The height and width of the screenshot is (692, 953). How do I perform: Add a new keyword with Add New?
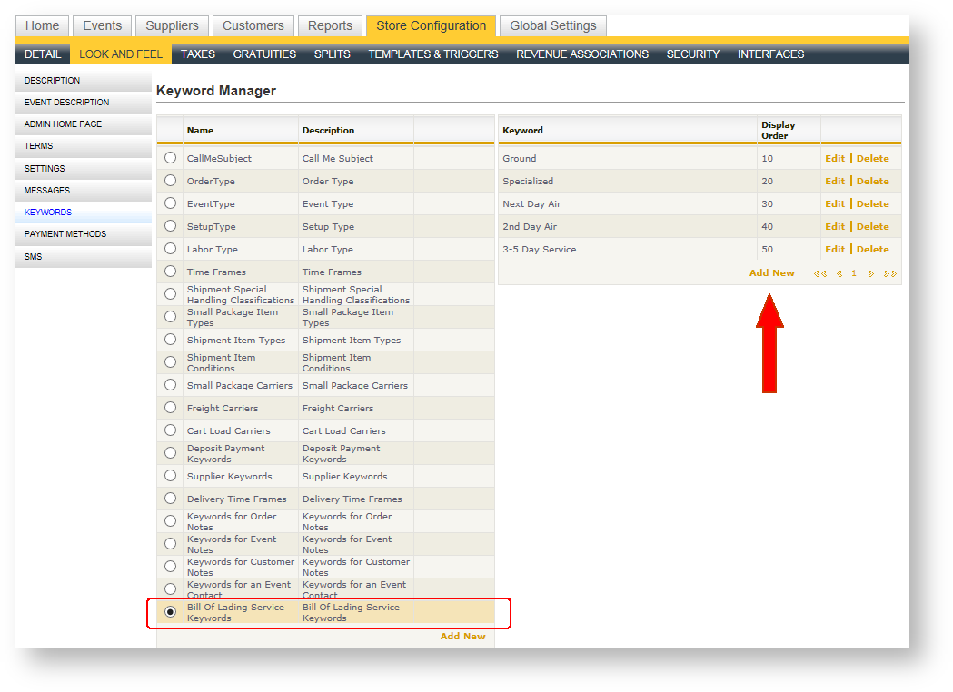(x=771, y=272)
